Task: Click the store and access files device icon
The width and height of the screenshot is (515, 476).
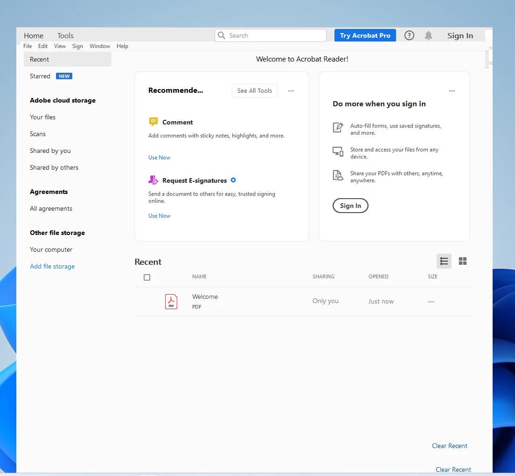Action: point(338,152)
